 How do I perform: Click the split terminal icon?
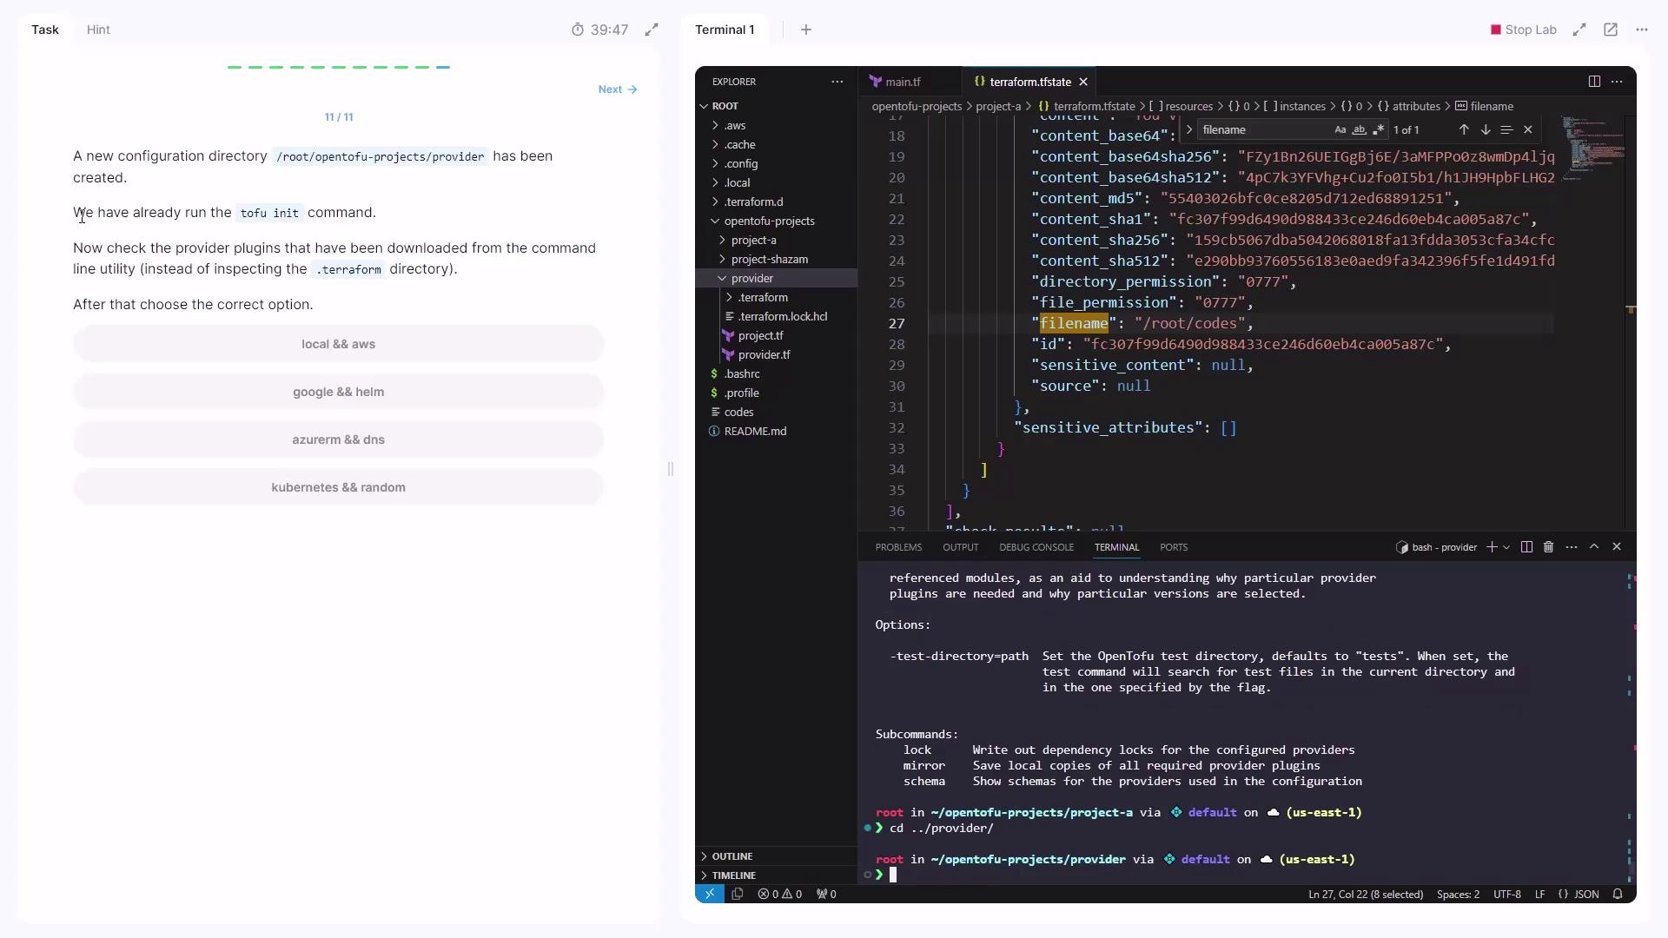(1526, 547)
